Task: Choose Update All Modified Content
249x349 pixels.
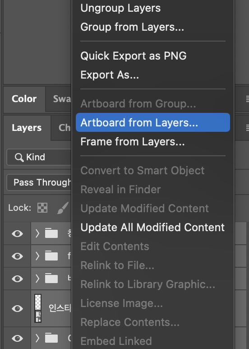Action: [152, 228]
